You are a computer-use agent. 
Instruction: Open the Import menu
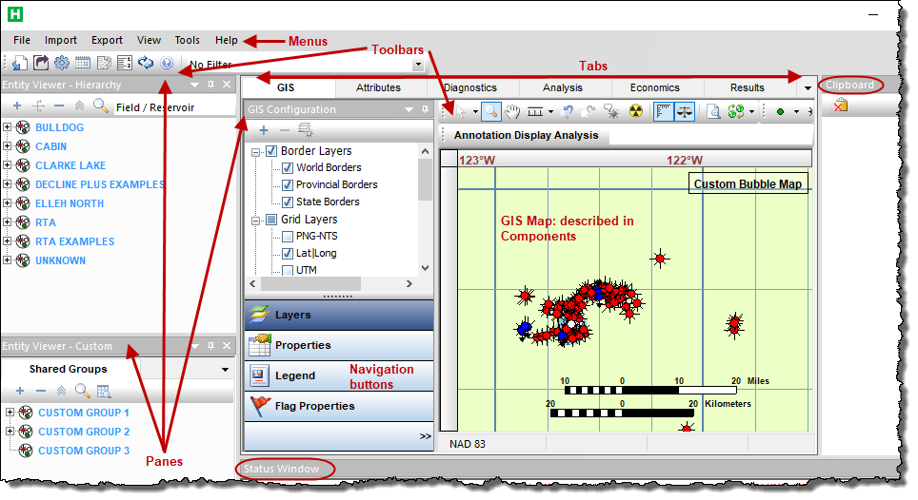tap(61, 40)
